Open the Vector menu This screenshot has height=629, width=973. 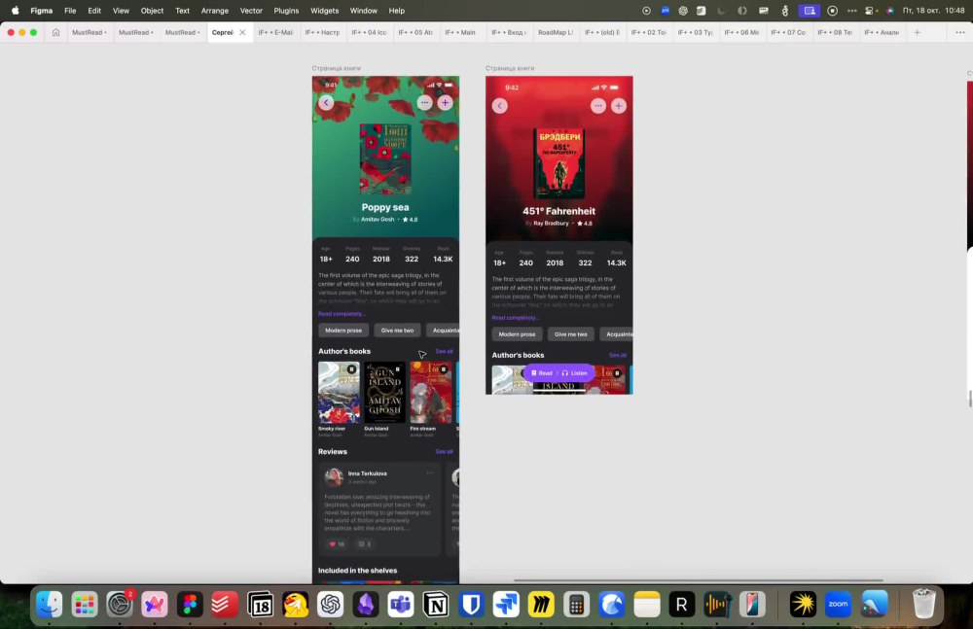(x=251, y=11)
